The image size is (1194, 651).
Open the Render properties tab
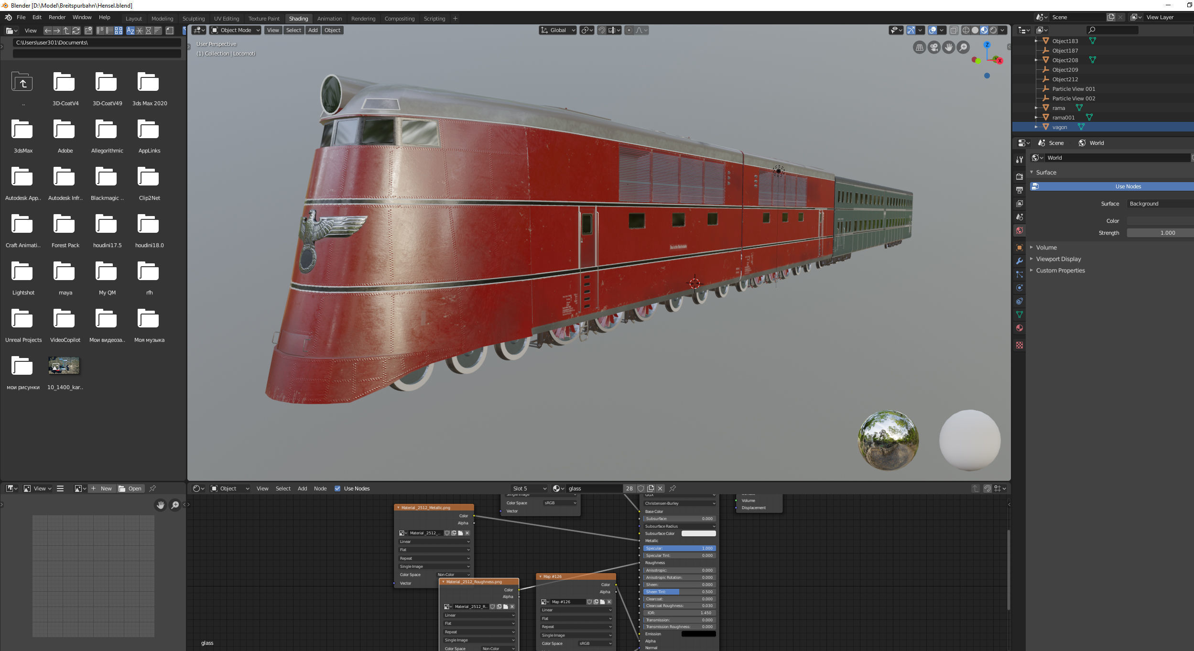click(1019, 176)
